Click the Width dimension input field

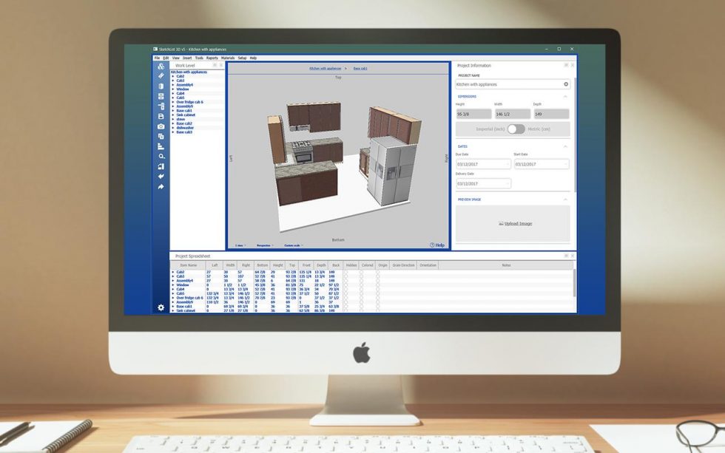click(x=512, y=114)
